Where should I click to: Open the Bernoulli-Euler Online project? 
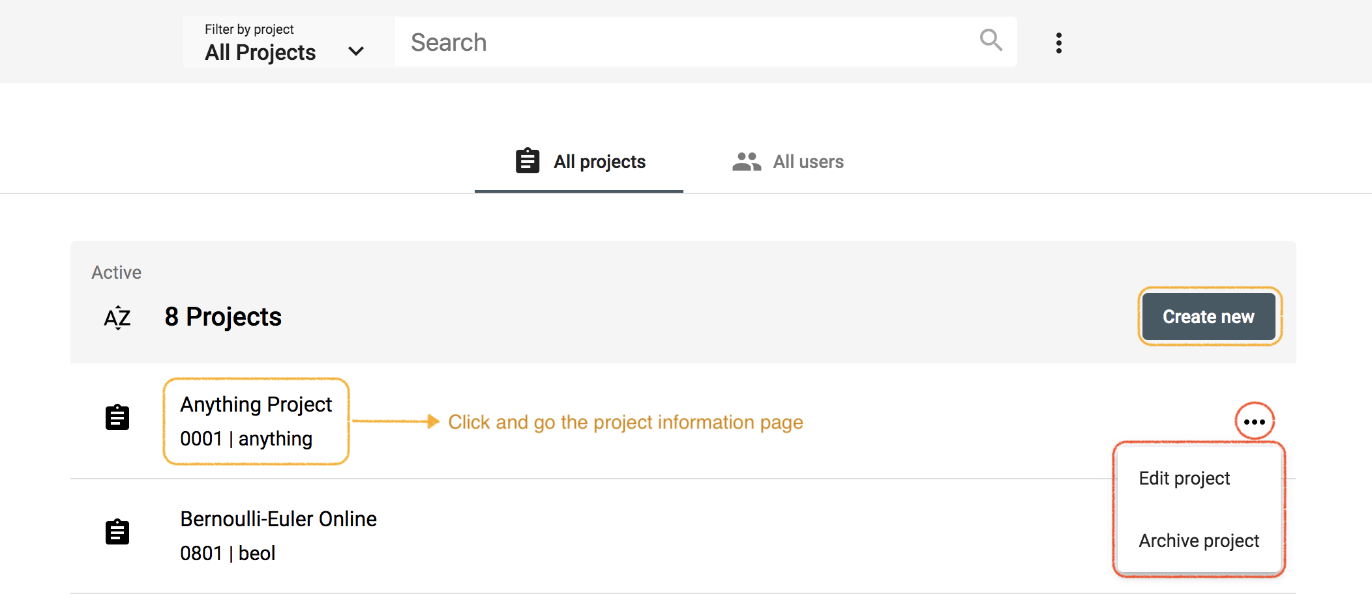pyautogui.click(x=278, y=519)
